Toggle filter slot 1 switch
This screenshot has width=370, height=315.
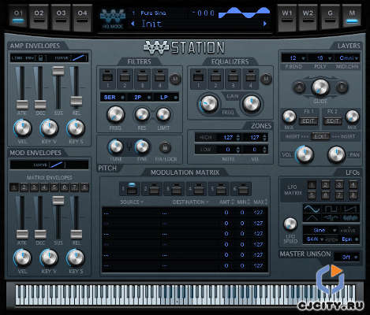(107, 78)
